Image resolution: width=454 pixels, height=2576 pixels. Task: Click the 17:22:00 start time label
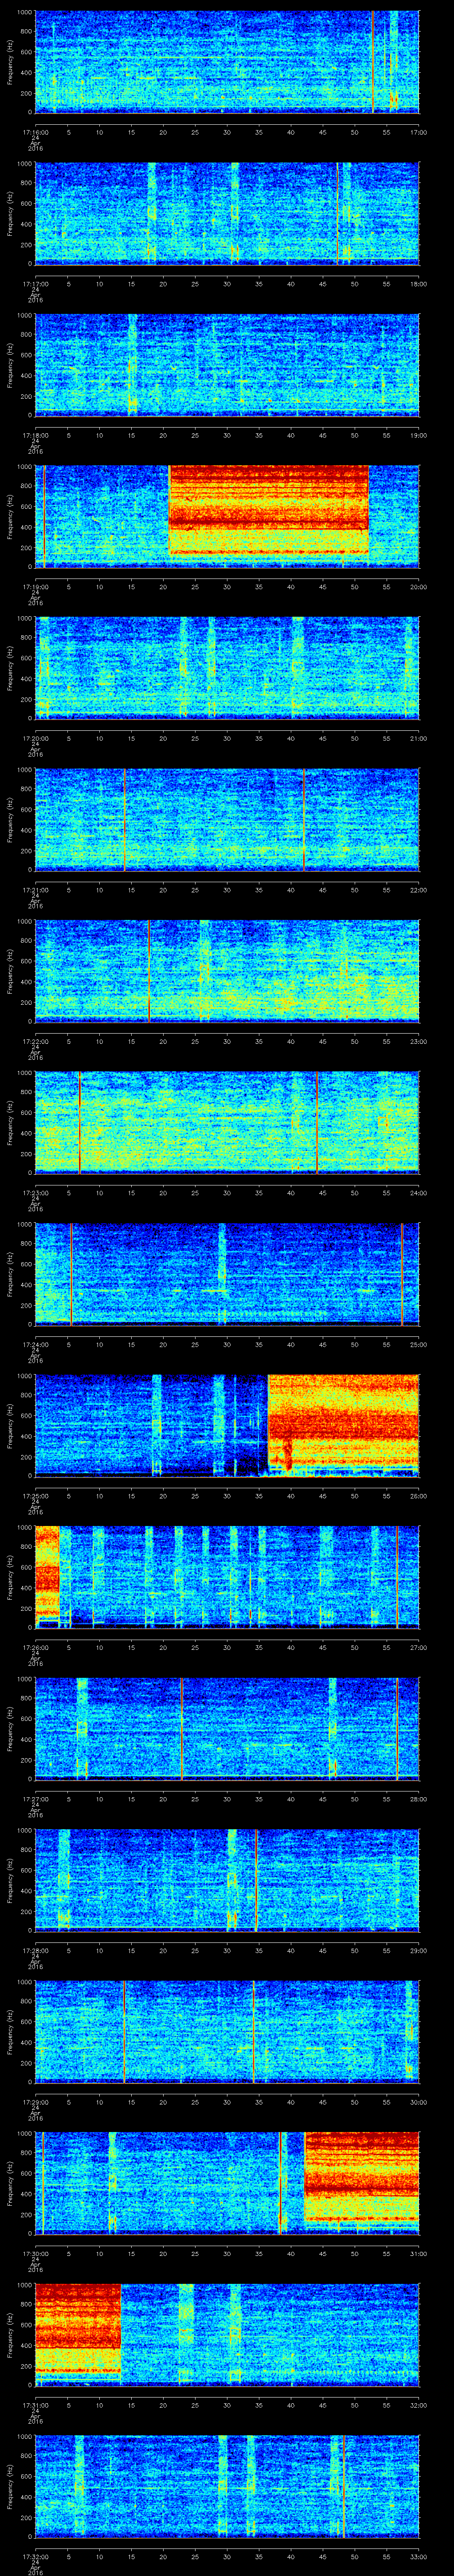pyautogui.click(x=37, y=1041)
